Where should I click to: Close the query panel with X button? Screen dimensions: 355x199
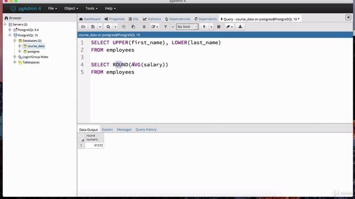pos(348,17)
